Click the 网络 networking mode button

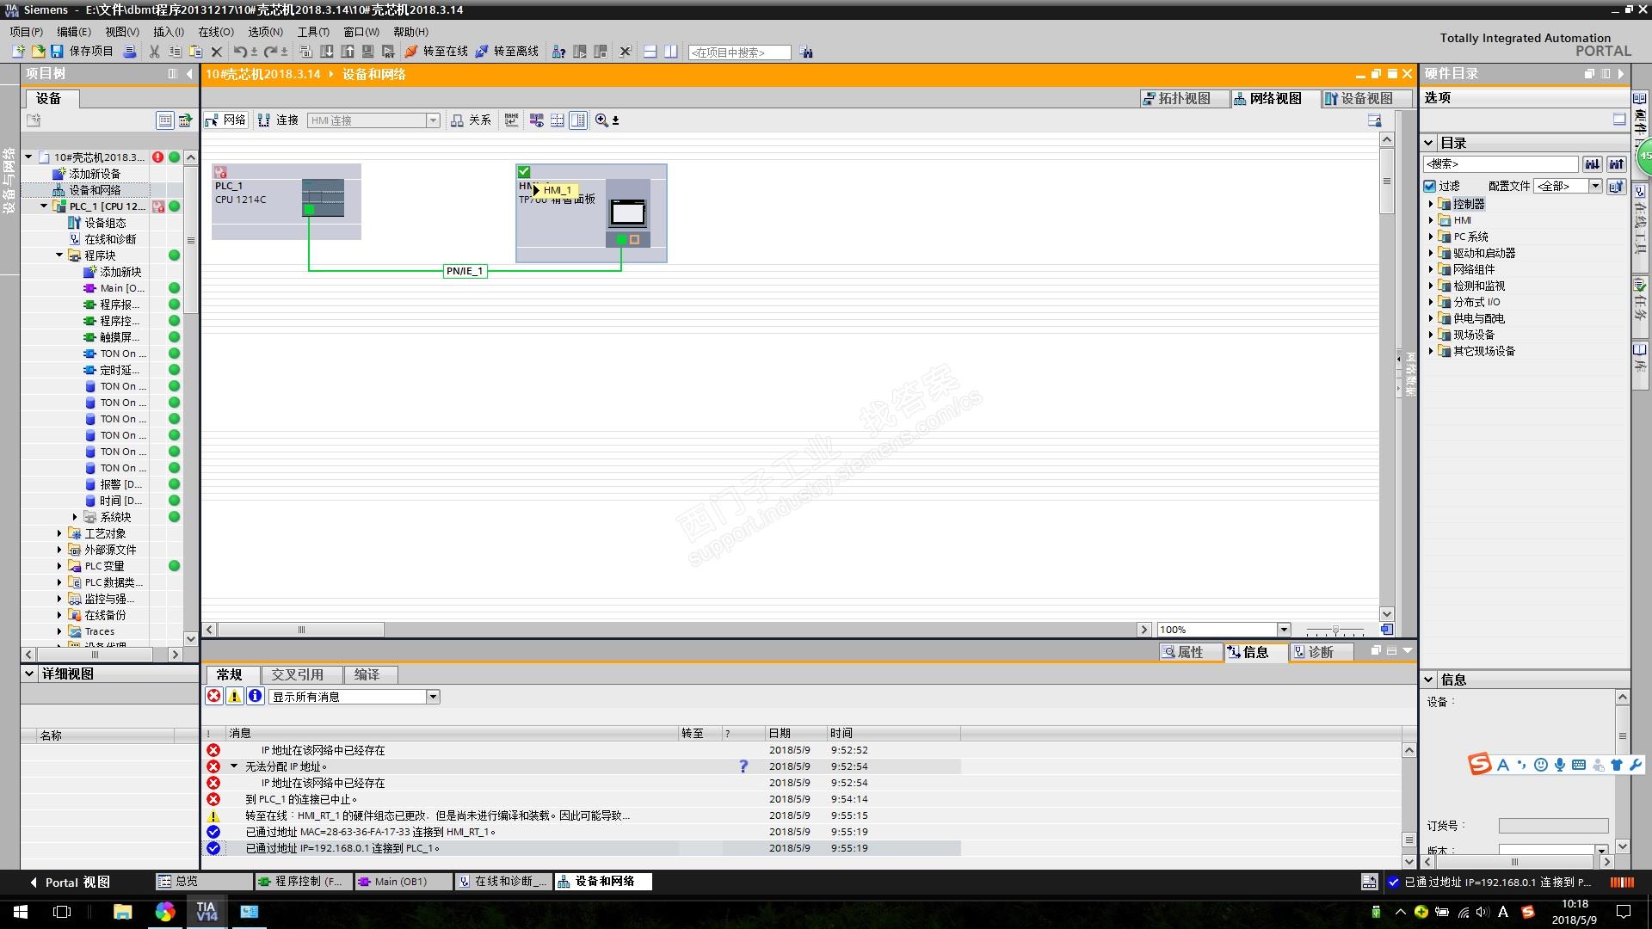tap(225, 120)
